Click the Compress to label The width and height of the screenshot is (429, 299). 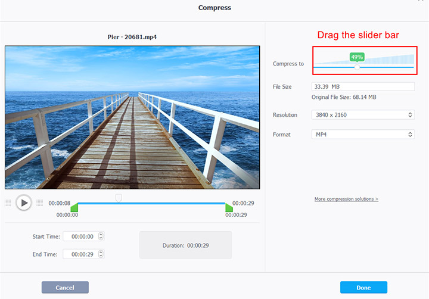[288, 64]
